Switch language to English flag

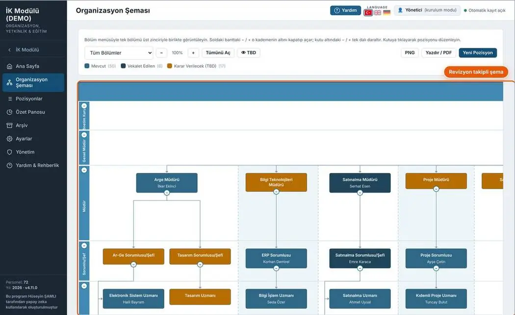click(378, 12)
